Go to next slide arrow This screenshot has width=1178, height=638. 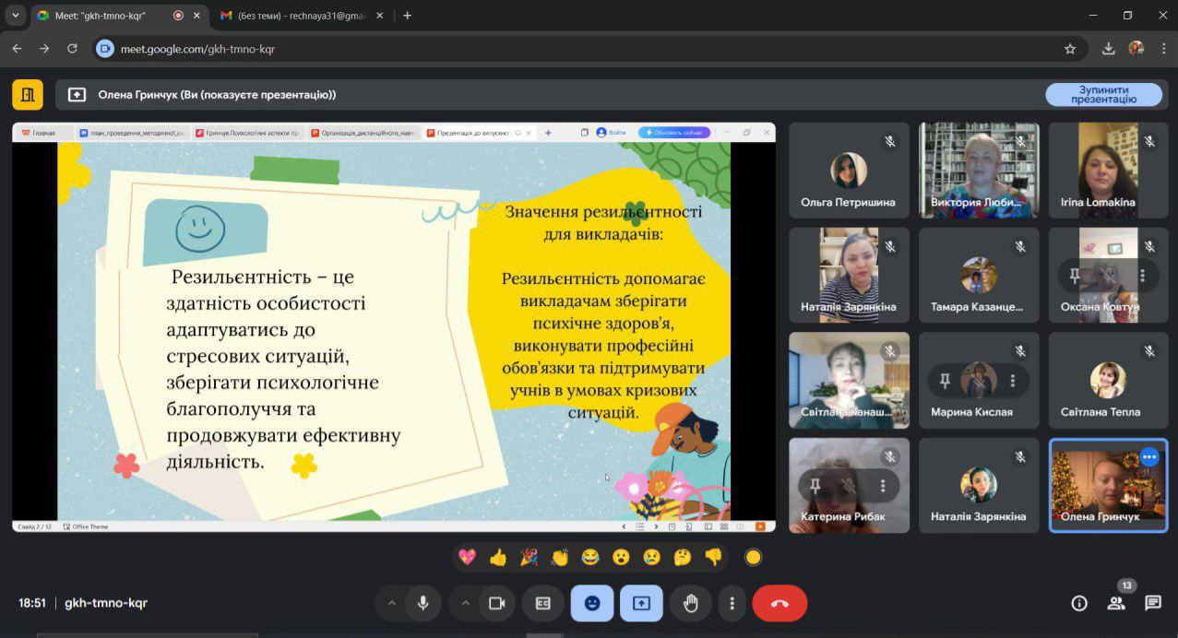click(x=656, y=526)
